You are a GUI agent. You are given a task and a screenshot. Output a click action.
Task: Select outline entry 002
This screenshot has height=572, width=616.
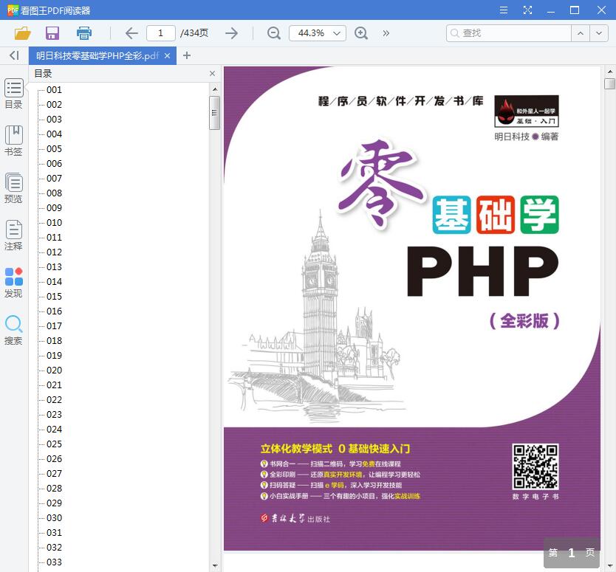click(x=54, y=104)
